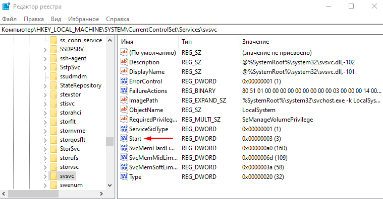
Task: Sort values by the Тип column header
Action: point(208,42)
